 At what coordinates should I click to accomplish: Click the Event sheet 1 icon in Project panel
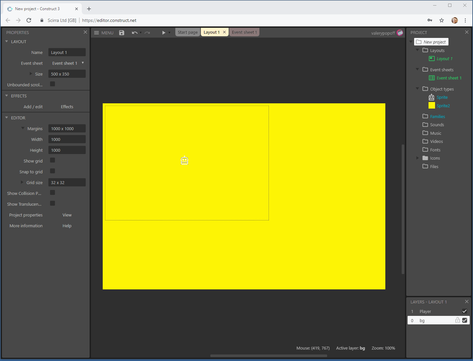[x=432, y=78]
